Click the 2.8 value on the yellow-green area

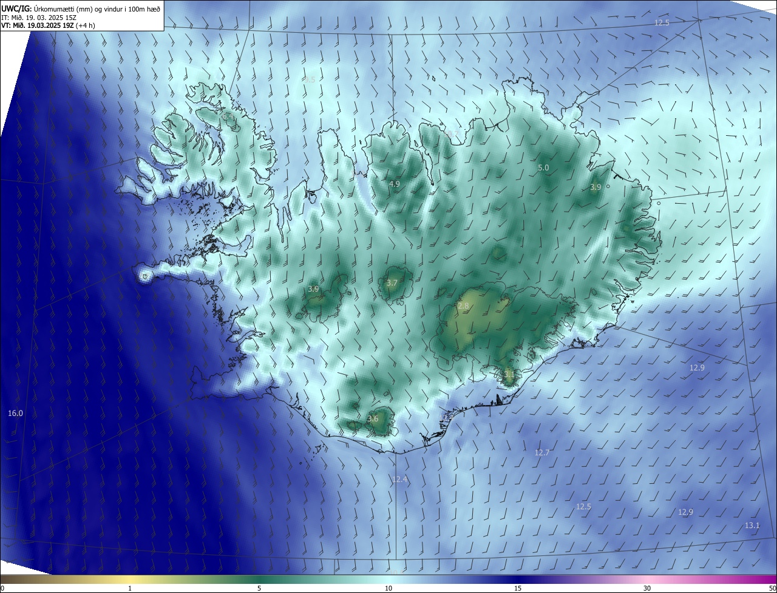click(463, 306)
